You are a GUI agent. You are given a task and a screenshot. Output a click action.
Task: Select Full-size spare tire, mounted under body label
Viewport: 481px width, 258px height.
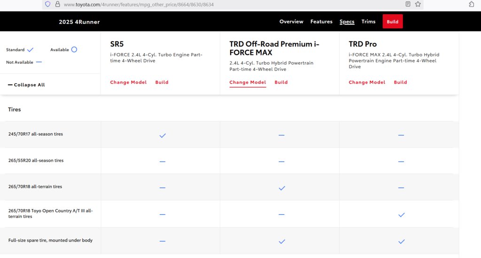(x=50, y=240)
